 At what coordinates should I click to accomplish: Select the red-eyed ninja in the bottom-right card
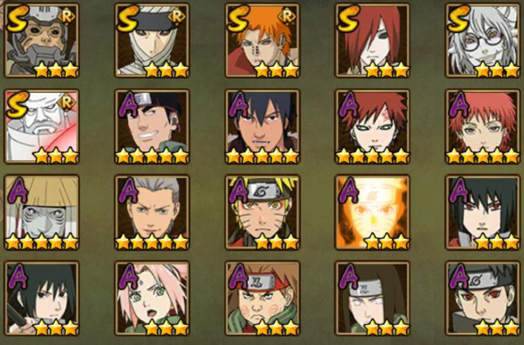point(483,298)
